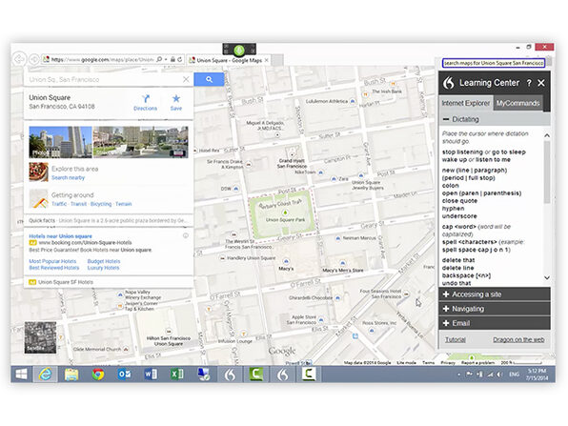Close the Learning Center panel
The width and height of the screenshot is (568, 426).
pos(541,83)
